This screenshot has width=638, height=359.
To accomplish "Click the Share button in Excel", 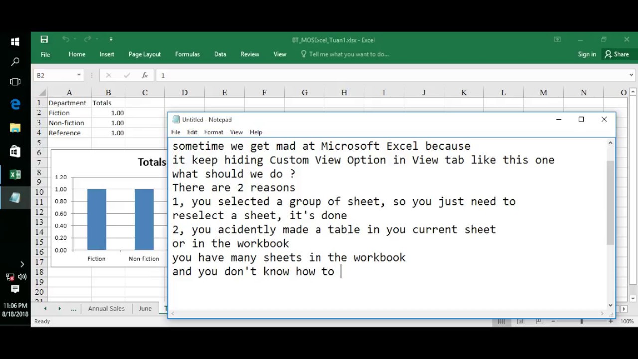I will click(x=617, y=54).
